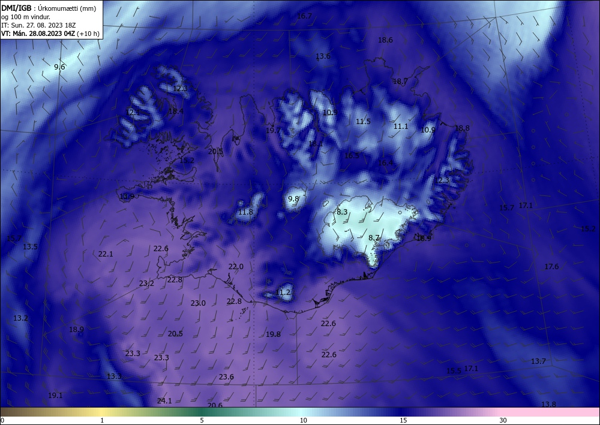Viewport: 600px width, 425px height.
Task: Click the 8.7 value on southern Vatnajökull
Action: (x=374, y=238)
